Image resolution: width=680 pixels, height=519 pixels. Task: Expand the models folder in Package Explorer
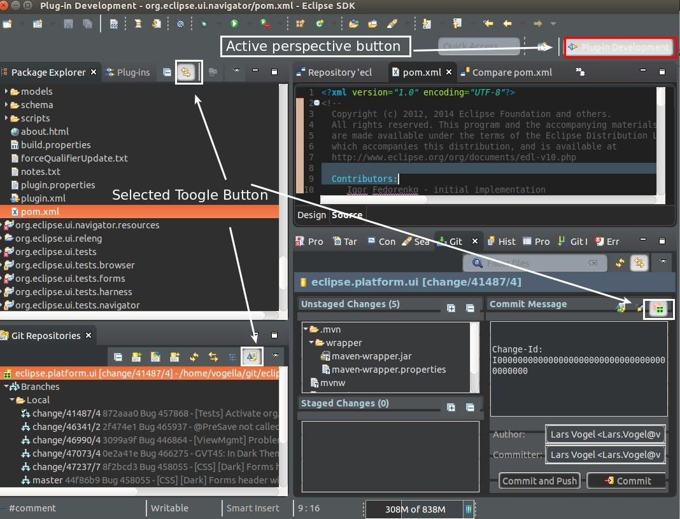point(6,92)
